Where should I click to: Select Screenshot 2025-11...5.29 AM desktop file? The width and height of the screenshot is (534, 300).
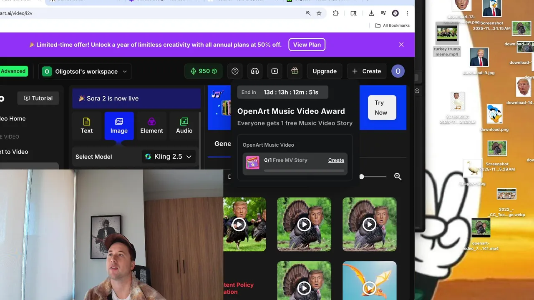point(497,156)
